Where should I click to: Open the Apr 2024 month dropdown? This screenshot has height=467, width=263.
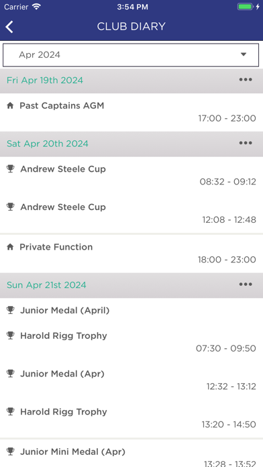131,55
